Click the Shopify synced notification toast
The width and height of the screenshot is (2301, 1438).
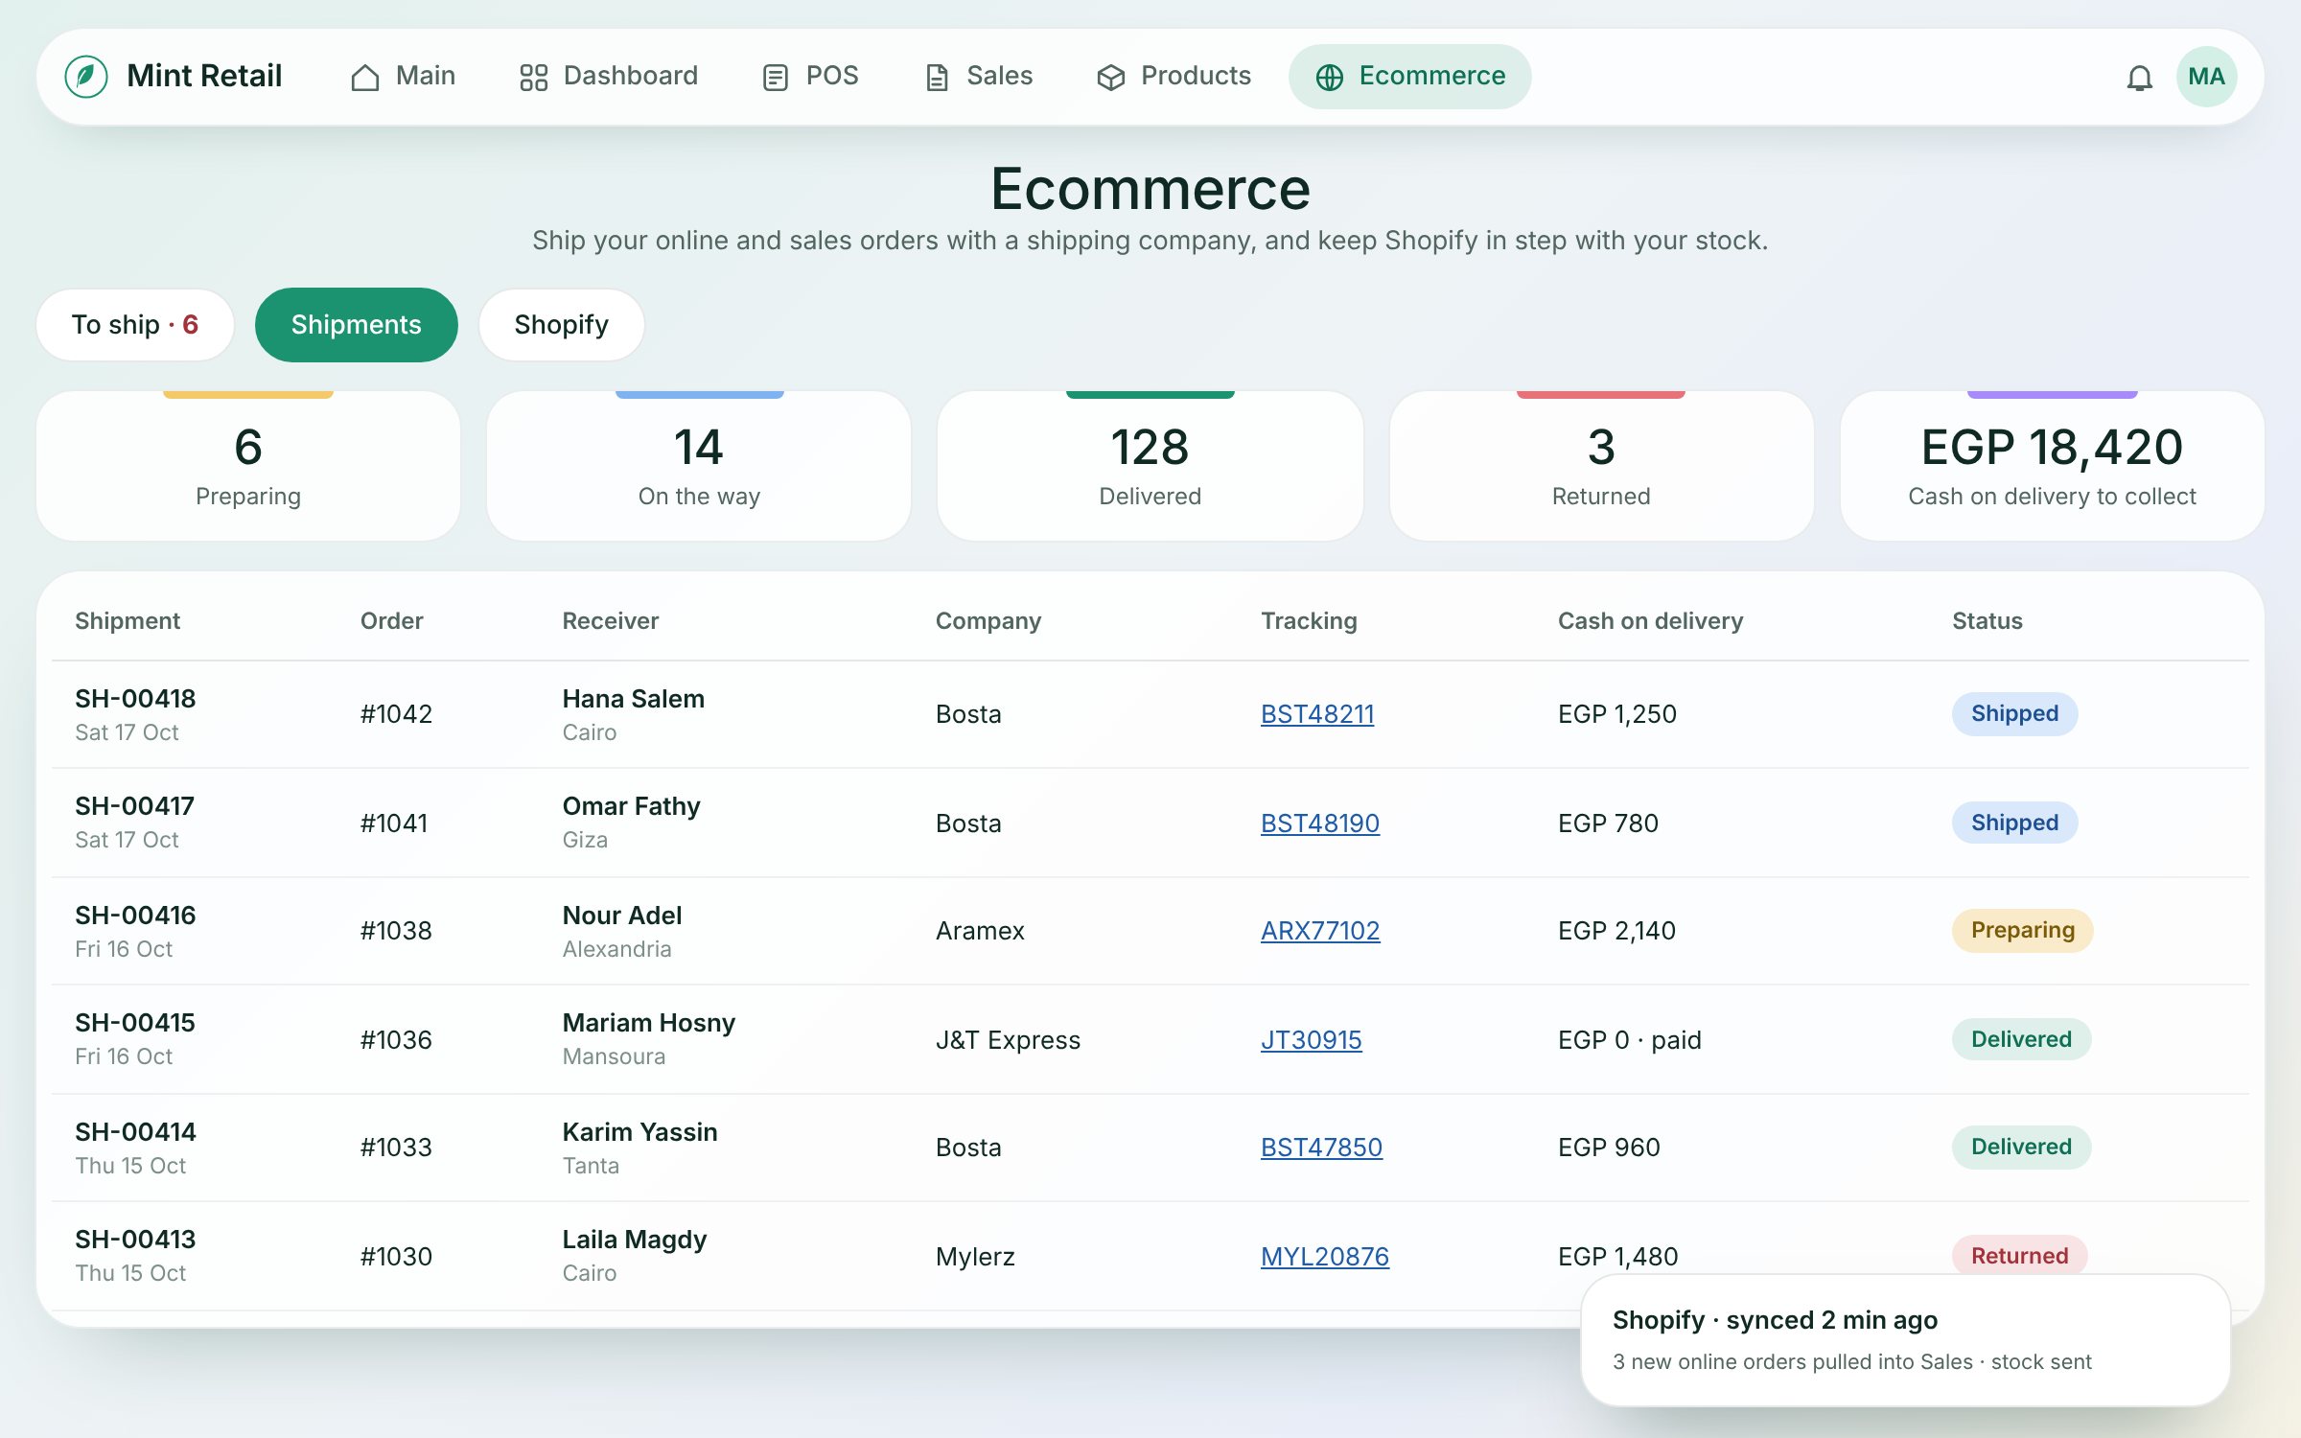click(1905, 1340)
